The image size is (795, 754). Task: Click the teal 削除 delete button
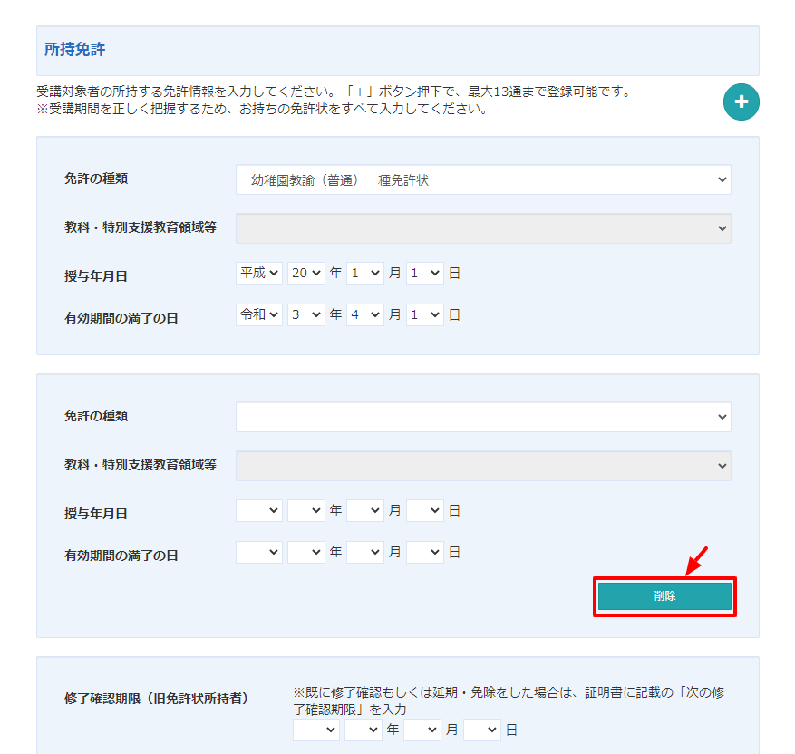click(664, 596)
